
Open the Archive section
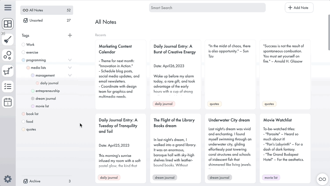tap(34, 181)
